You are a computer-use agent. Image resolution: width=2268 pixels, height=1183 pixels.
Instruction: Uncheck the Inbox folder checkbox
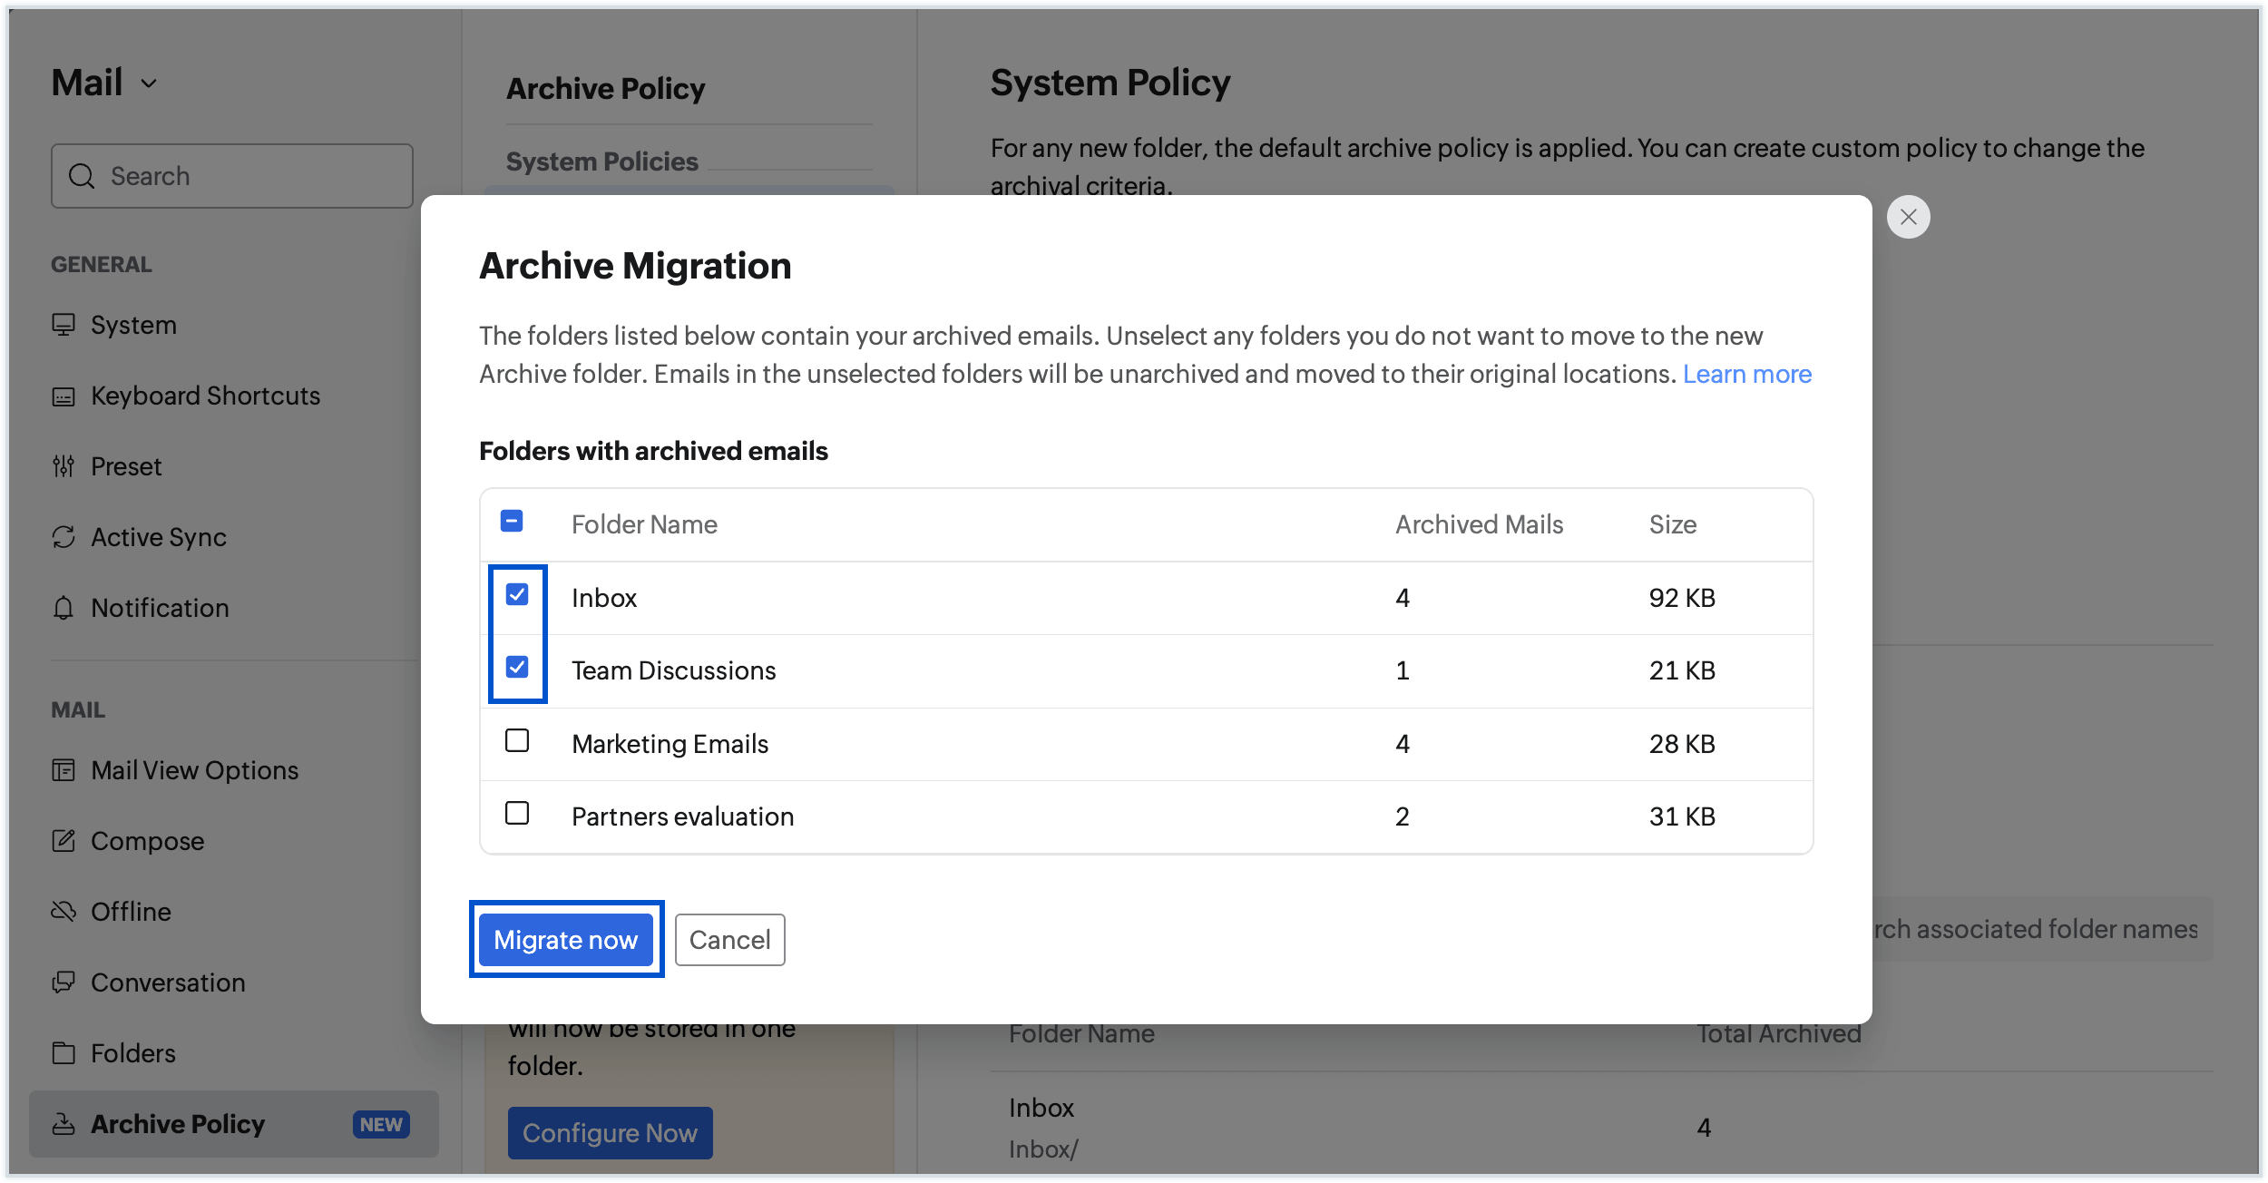click(x=517, y=594)
